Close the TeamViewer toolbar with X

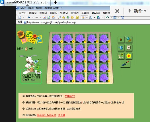point(117,11)
